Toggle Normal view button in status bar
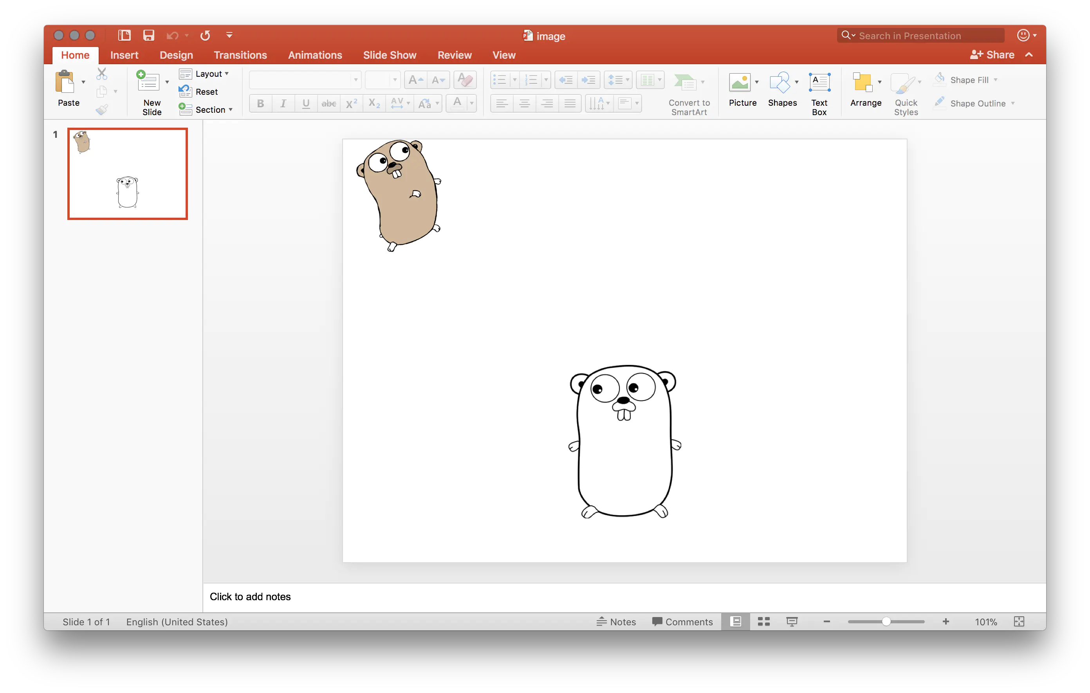The image size is (1090, 693). tap(736, 621)
